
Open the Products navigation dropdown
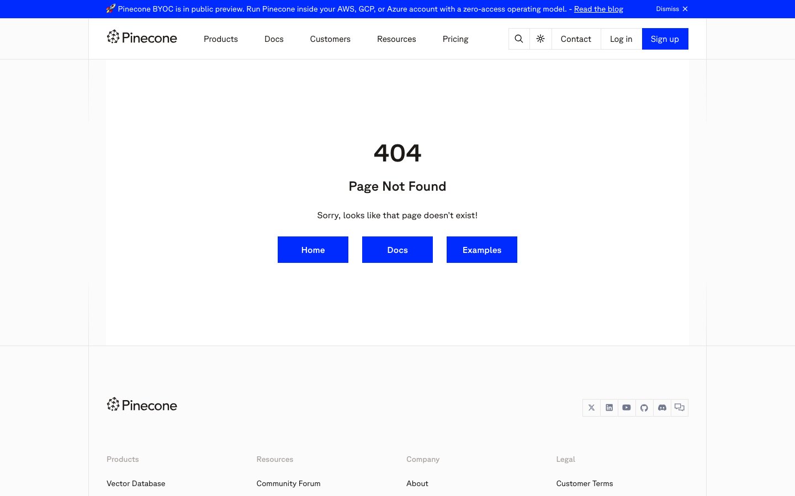pos(221,39)
